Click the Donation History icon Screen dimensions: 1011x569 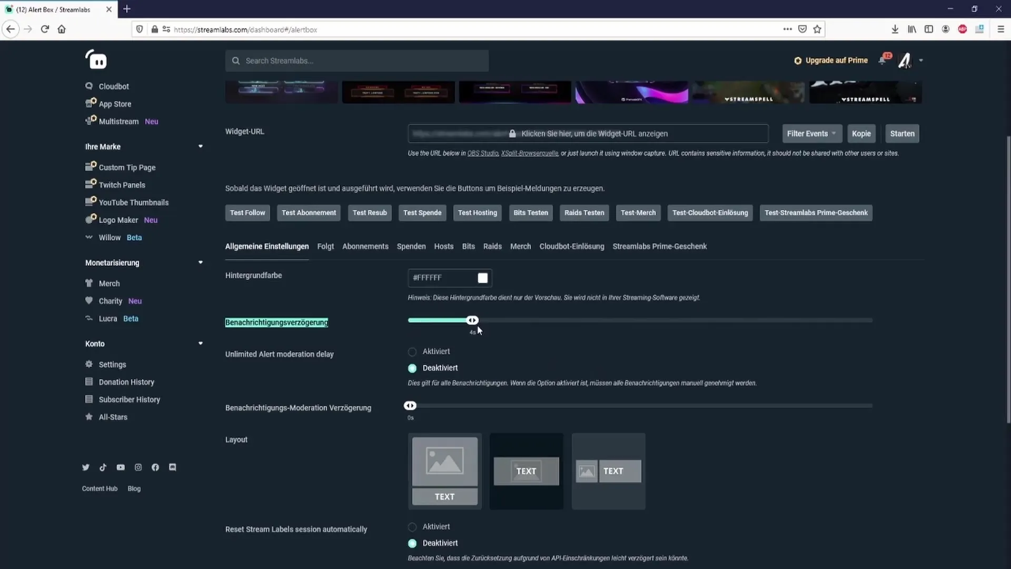tap(89, 381)
